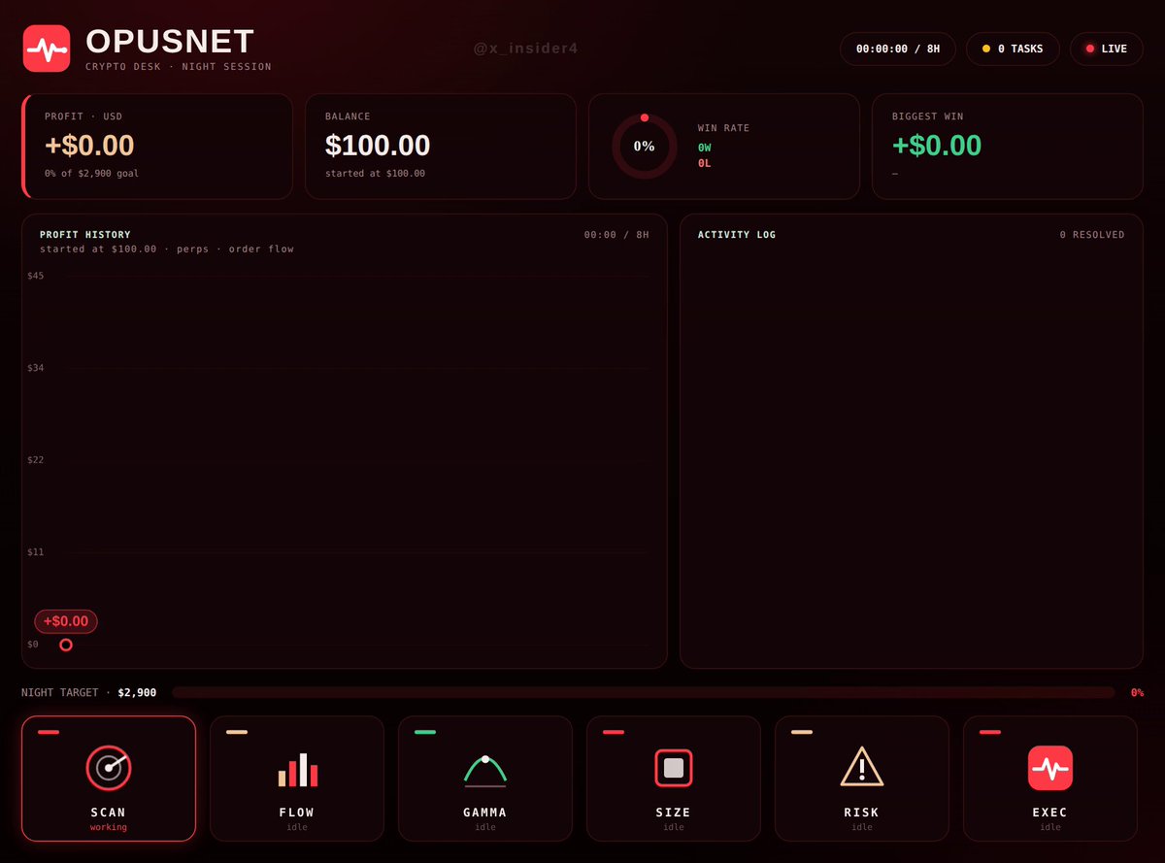Click the "CRYPTO DESK · NIGHT SESSION" subtitle

pyautogui.click(x=179, y=67)
